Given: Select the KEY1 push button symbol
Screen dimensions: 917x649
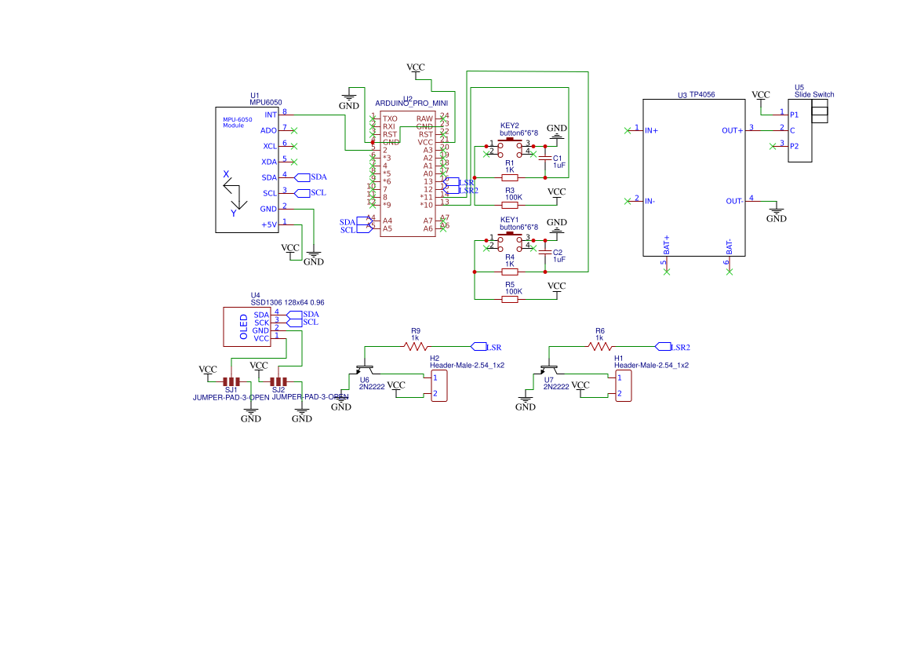Looking at the screenshot, I should (510, 240).
